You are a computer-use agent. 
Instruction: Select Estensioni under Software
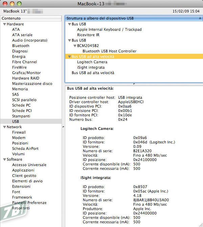[21, 186]
